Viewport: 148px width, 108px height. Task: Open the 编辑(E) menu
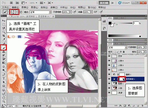pos(15,7)
